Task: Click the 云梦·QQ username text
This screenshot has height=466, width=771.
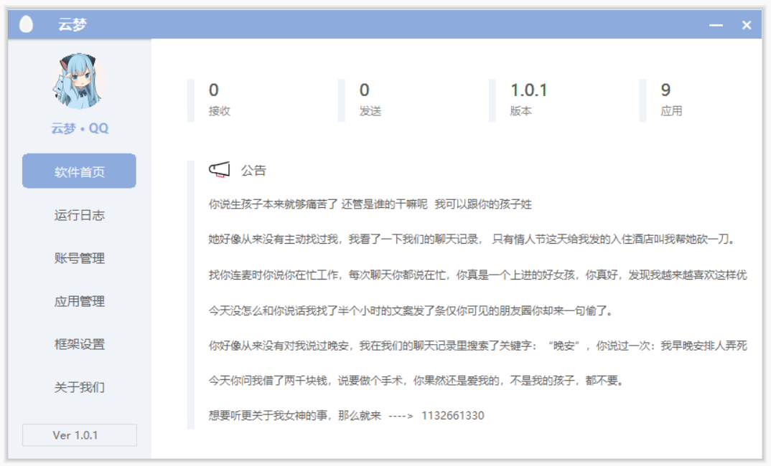Action: click(x=79, y=128)
